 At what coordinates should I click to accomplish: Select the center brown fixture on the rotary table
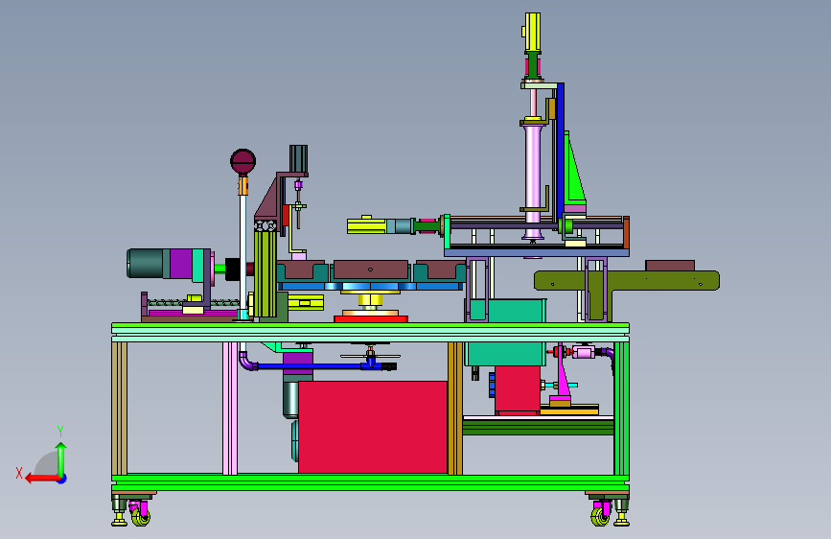tap(371, 269)
